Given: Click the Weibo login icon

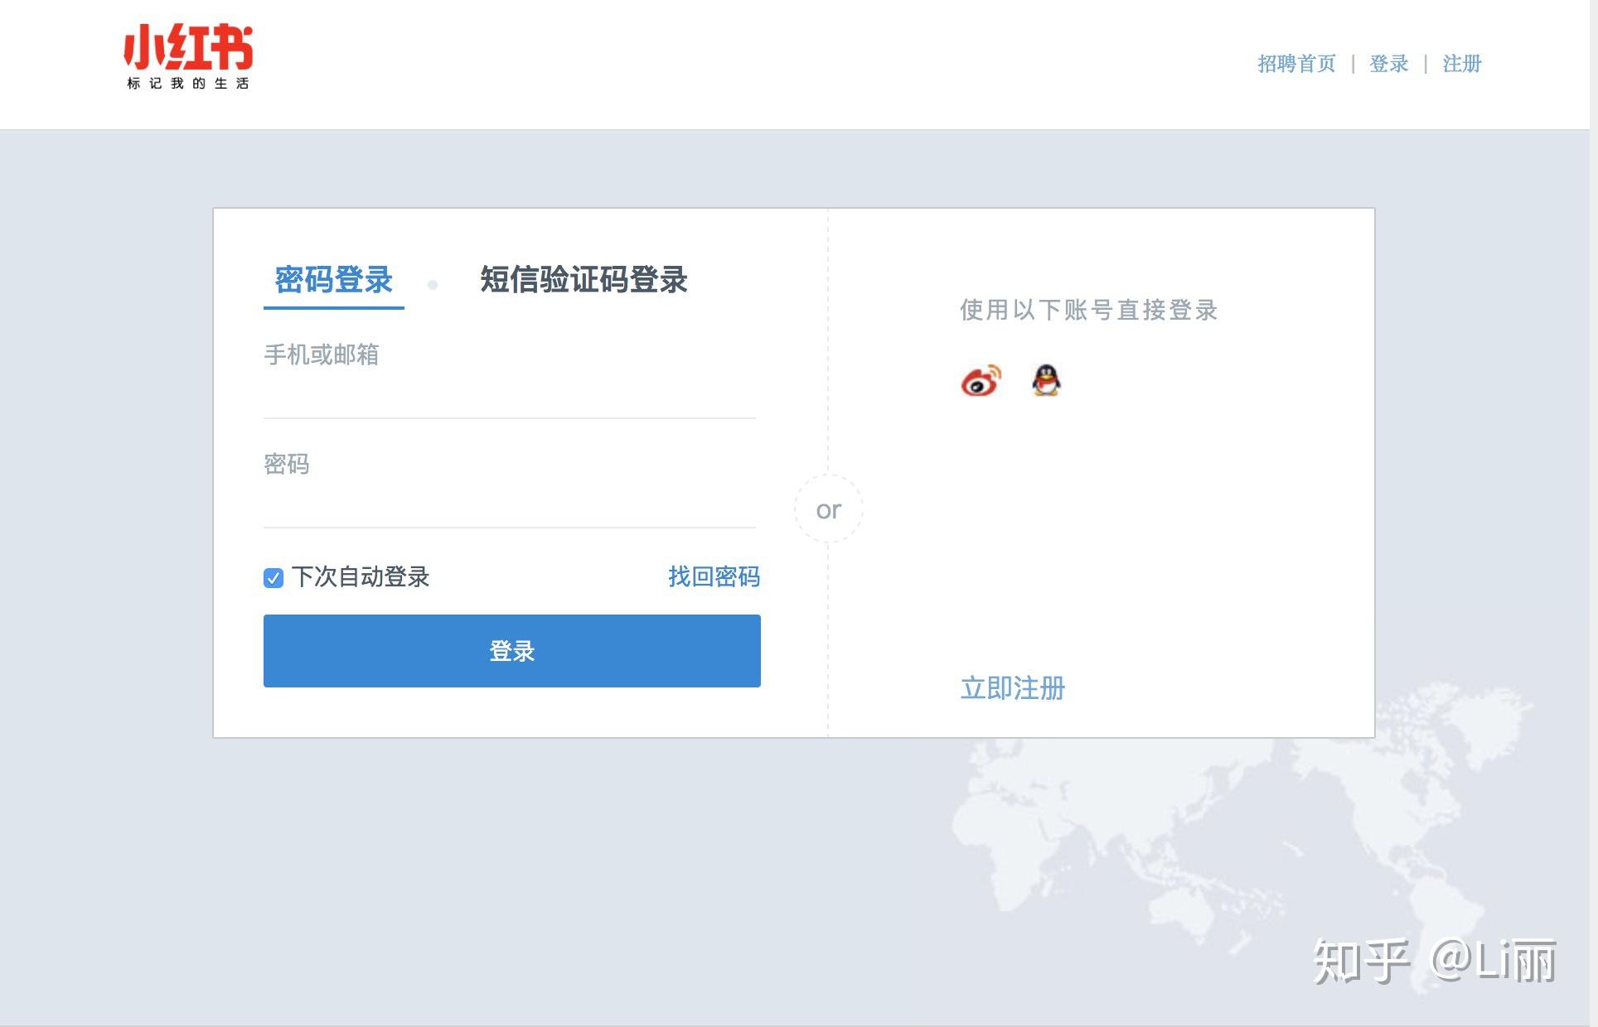Looking at the screenshot, I should [x=981, y=381].
